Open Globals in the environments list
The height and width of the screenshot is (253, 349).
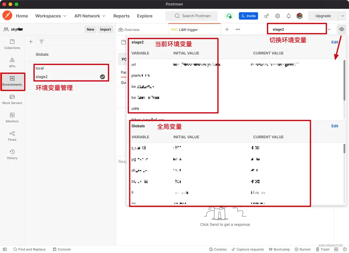pos(42,54)
